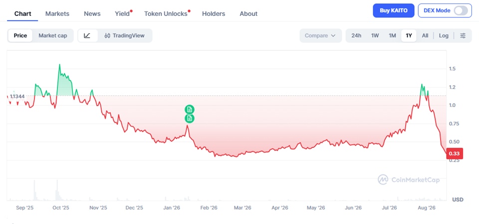Click lower green document event marker

[x=190, y=118]
